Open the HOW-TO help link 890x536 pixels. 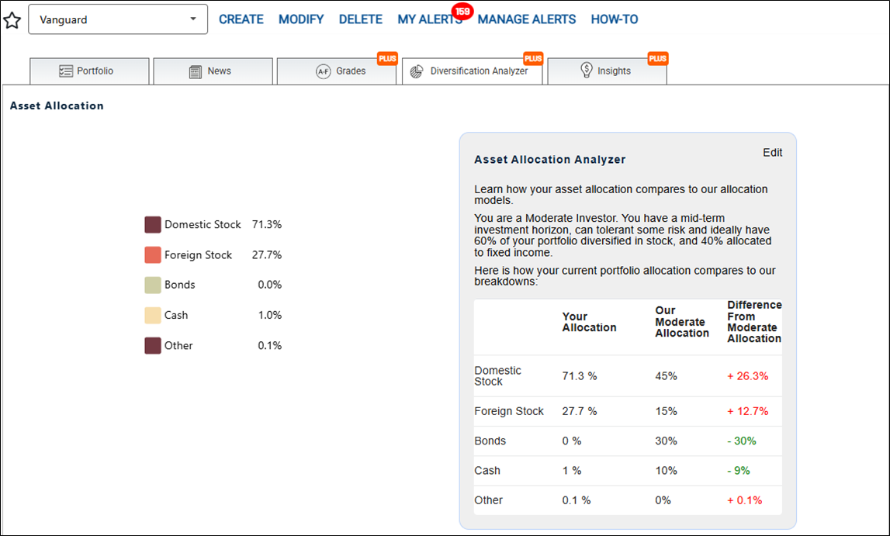tap(614, 19)
